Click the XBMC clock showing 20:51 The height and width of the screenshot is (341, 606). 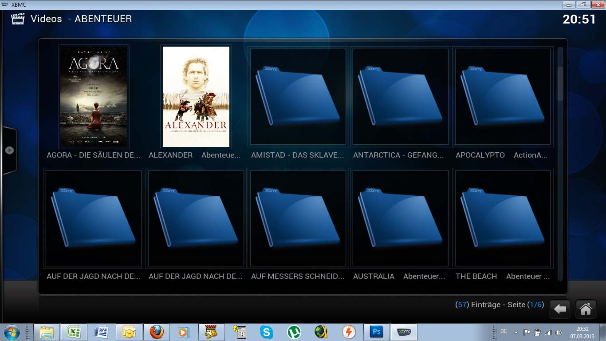click(x=579, y=19)
